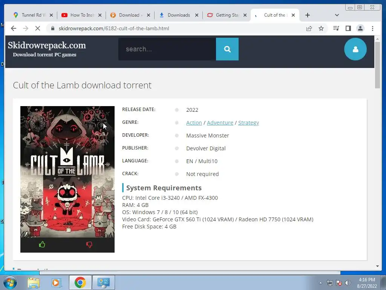
Task: Open the Chrome profile avatar
Action: [x=360, y=28]
